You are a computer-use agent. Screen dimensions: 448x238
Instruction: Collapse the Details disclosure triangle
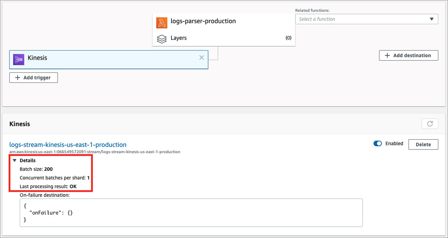pyautogui.click(x=15, y=160)
